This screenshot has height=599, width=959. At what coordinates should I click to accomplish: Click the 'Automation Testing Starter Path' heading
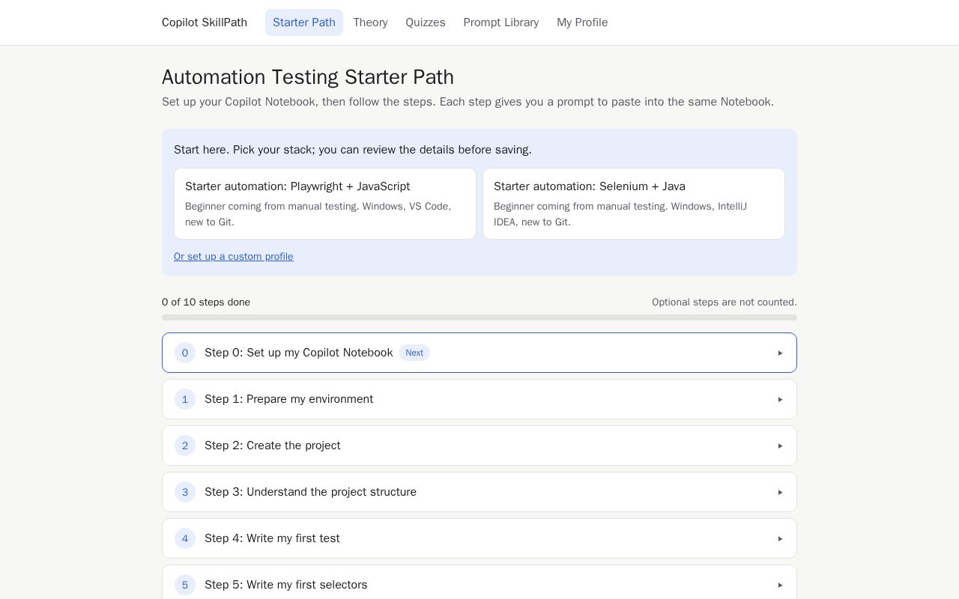click(308, 77)
